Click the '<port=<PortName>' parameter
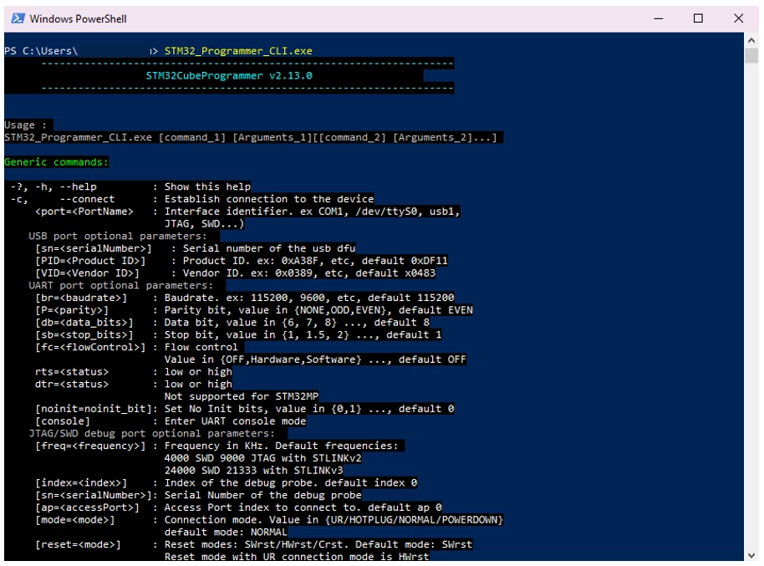Screen dimensions: 764x566 point(84,211)
